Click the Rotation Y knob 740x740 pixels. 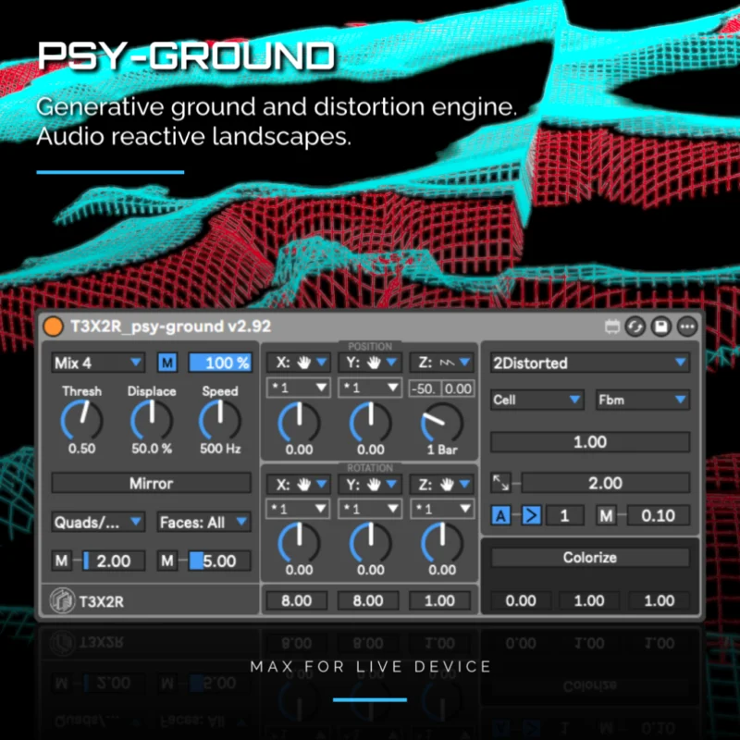pyautogui.click(x=371, y=543)
